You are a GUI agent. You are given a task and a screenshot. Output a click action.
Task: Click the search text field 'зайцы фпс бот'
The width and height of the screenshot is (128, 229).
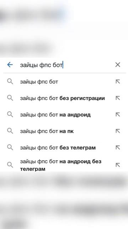click(65, 65)
